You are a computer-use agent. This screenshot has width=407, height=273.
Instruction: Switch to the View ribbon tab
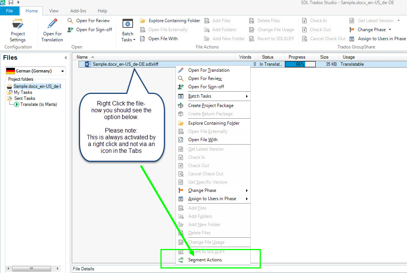[x=54, y=11]
